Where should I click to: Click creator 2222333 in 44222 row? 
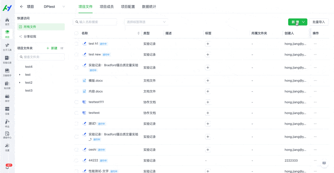[x=291, y=160]
